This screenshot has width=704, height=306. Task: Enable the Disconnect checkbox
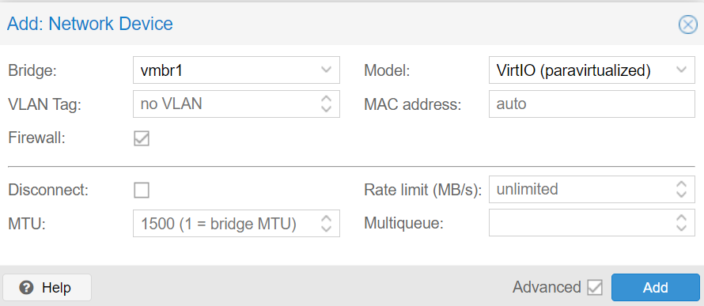click(142, 191)
